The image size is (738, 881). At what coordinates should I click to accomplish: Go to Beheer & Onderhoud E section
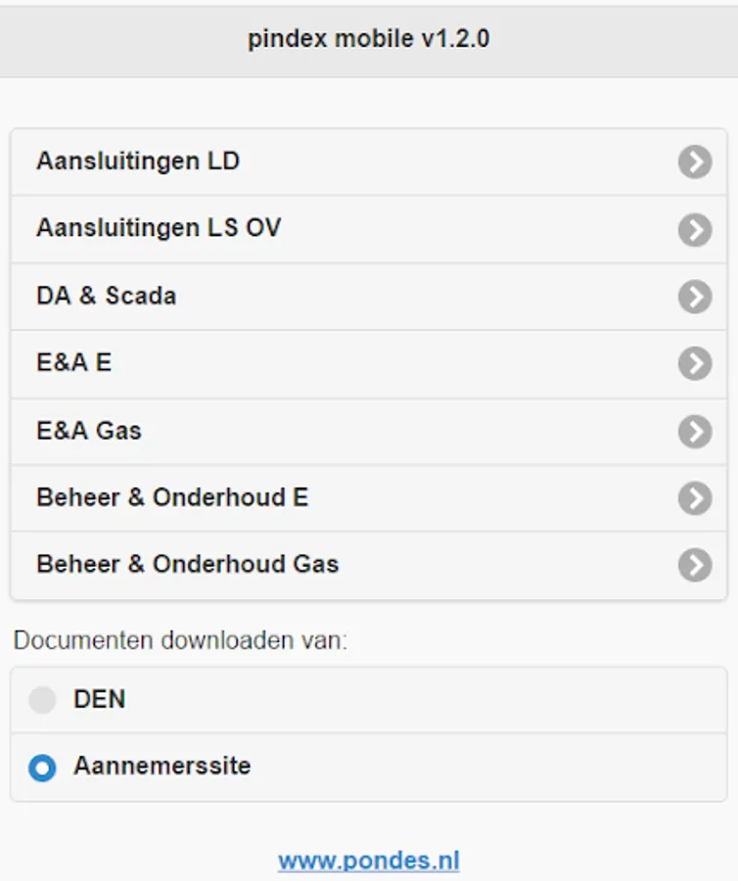[172, 497]
